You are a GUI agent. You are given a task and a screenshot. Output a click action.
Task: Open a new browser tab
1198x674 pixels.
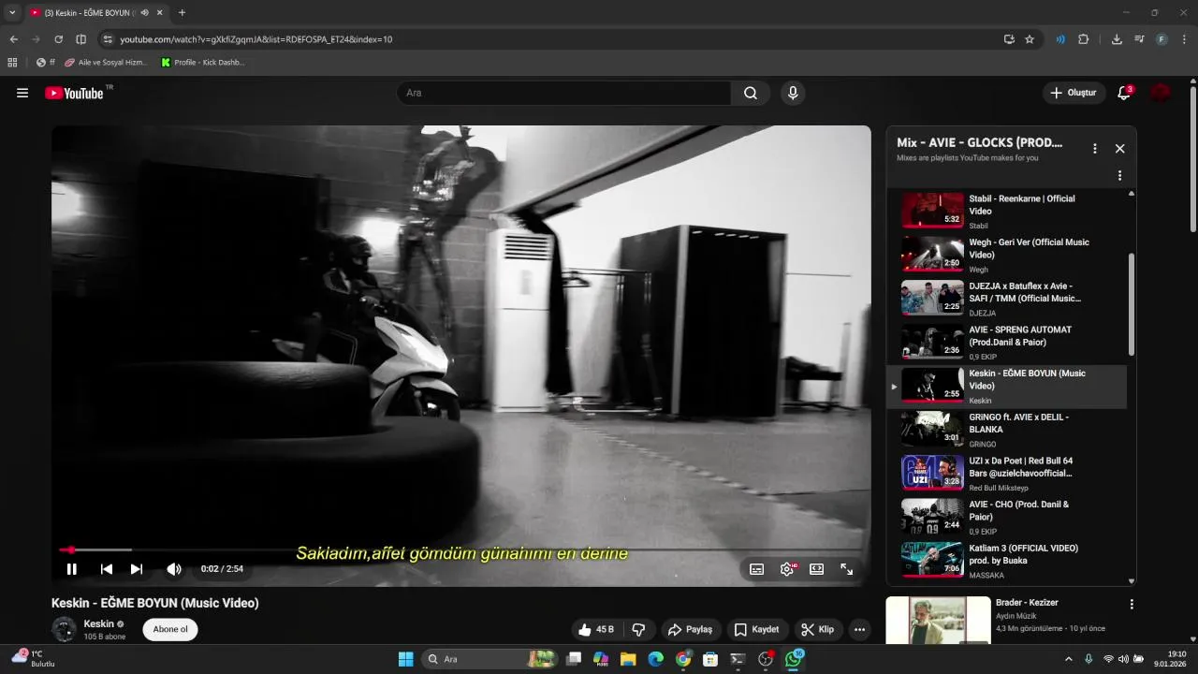click(182, 12)
